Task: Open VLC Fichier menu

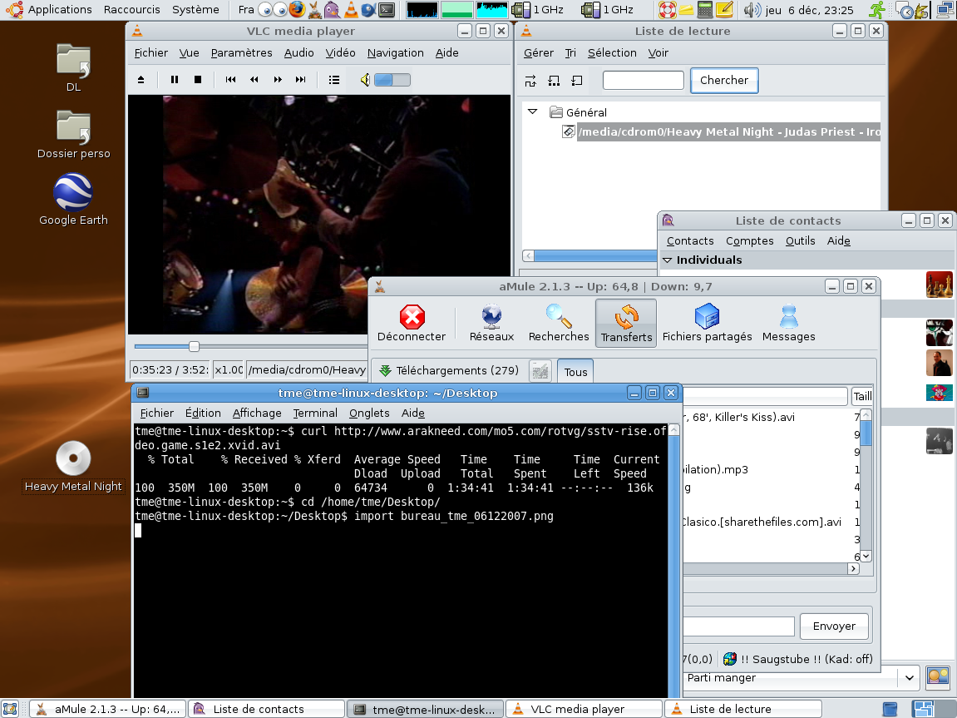Action: 150,52
